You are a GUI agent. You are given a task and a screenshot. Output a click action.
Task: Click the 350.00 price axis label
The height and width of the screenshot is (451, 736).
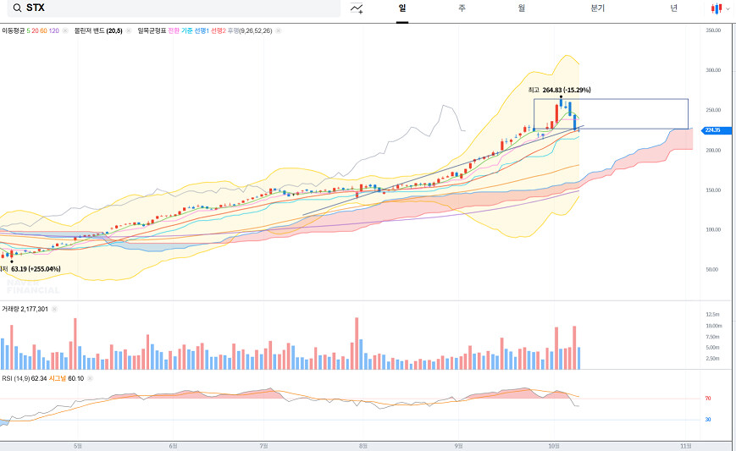click(713, 30)
